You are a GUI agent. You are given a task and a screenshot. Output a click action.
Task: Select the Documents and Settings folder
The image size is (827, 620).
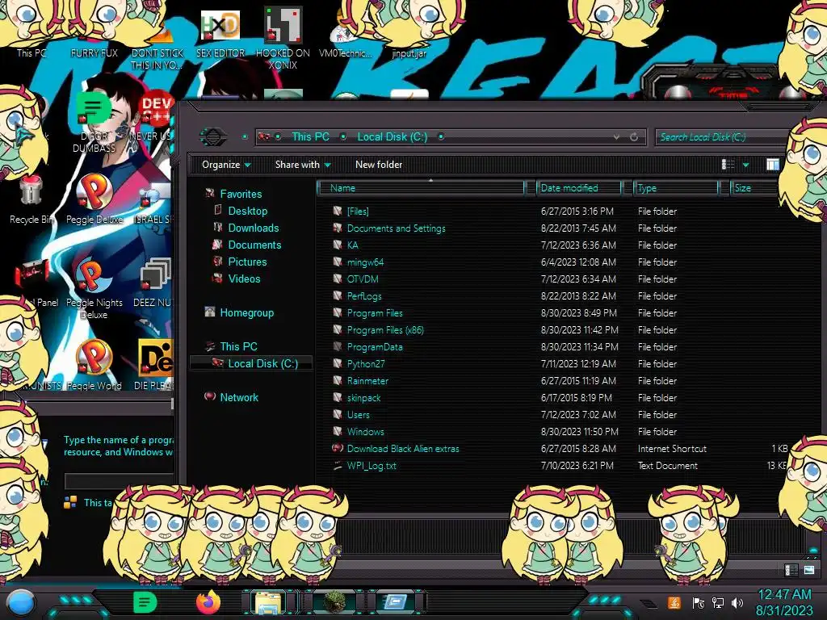(396, 228)
